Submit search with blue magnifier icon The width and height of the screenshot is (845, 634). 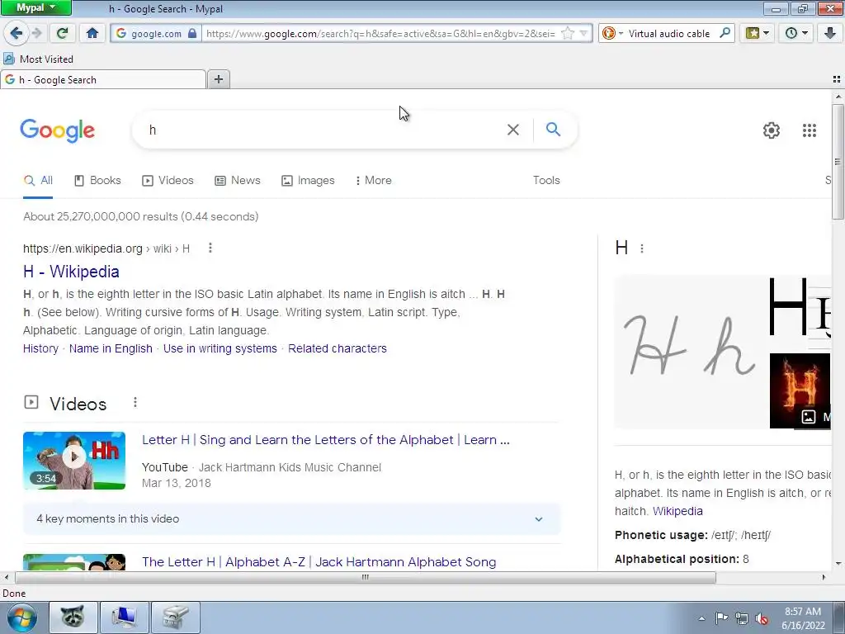click(553, 130)
